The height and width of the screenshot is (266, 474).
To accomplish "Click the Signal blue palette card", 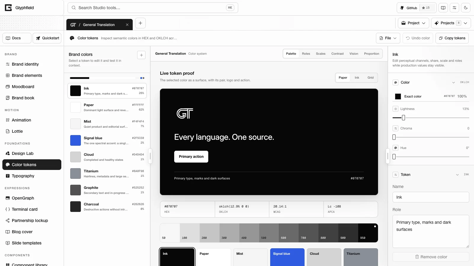I will click(x=287, y=257).
